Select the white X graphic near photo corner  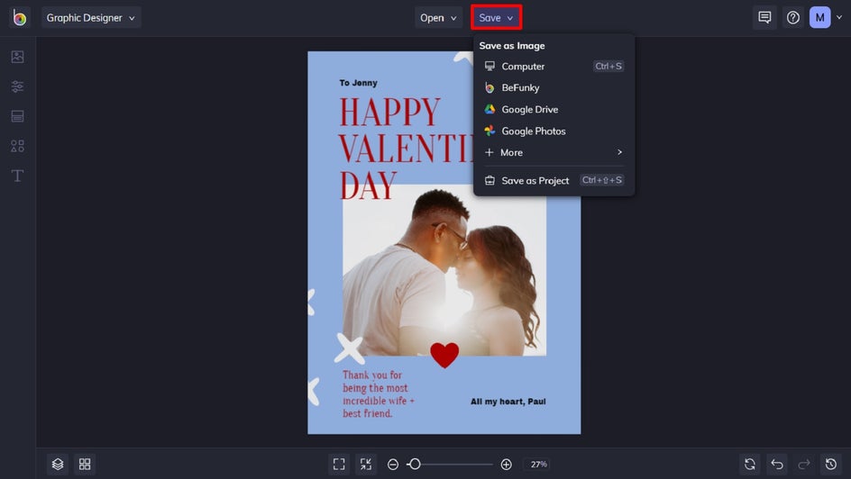[349, 348]
